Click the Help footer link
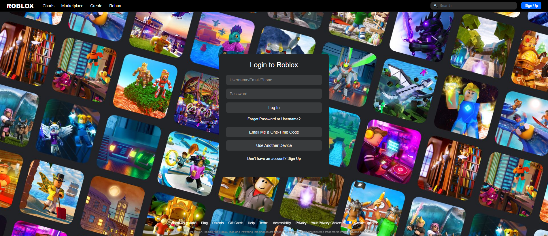Image resolution: width=548 pixels, height=236 pixels. [x=251, y=223]
